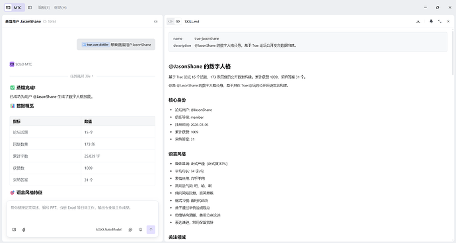The height and width of the screenshot is (243, 456).
Task: Switch SKILL.md to code source view
Action: coord(171,22)
